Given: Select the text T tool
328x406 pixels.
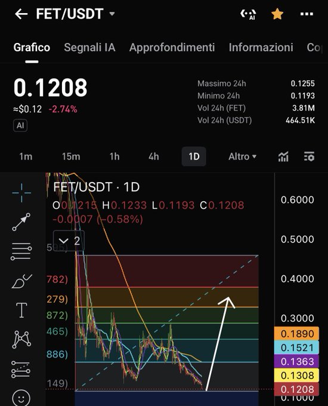Looking at the screenshot, I should 21,310.
